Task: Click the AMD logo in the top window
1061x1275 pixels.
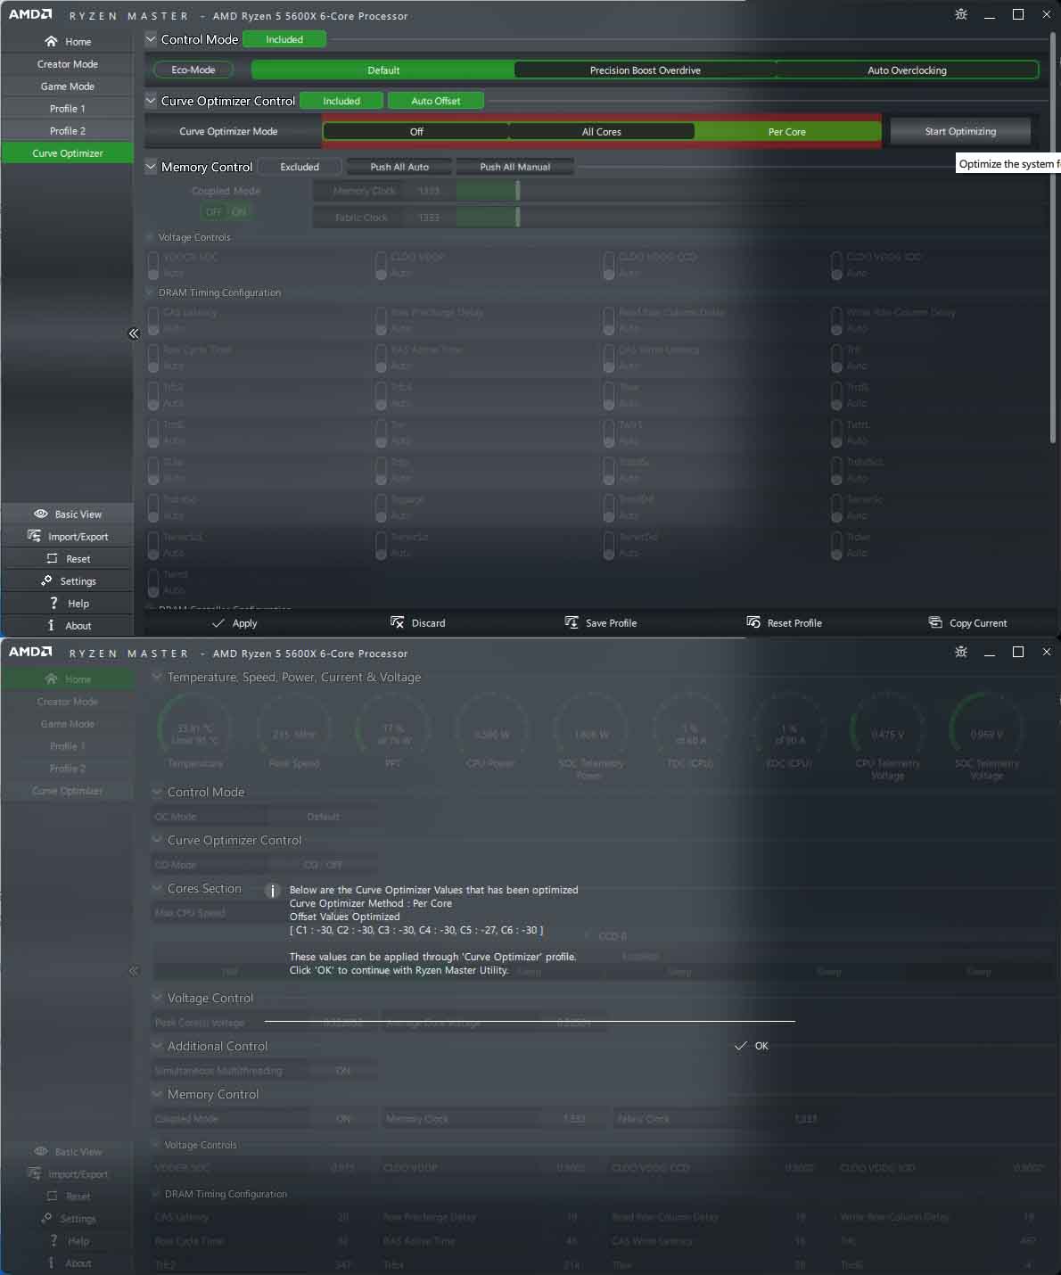Action: point(30,14)
